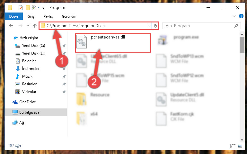
Task: Click in the Ara: Program search box
Action: pyautogui.click(x=199, y=26)
